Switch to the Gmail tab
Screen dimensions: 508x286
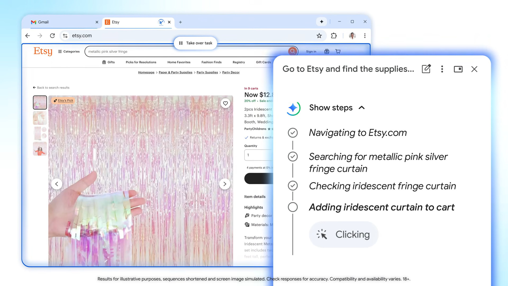pos(43,22)
